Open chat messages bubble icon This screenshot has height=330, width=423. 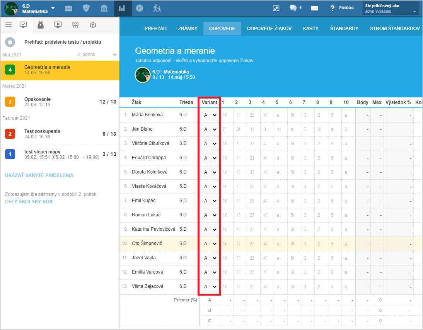[x=293, y=8]
